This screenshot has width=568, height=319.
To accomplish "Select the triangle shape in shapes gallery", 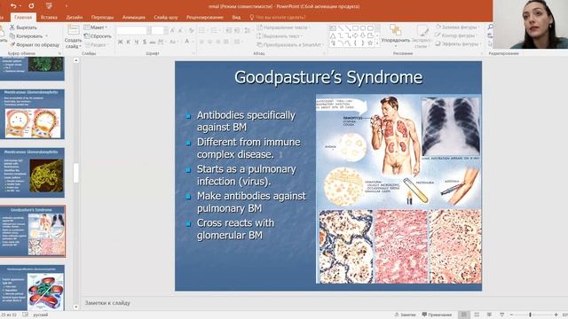I will click(x=333, y=35).
